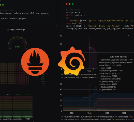
Task: Close the bash script terminal window
Action: 66,4
